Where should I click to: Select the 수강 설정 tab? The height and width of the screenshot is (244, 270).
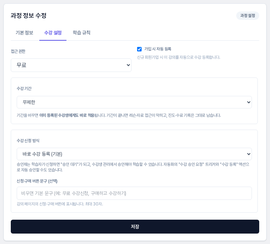tap(53, 33)
